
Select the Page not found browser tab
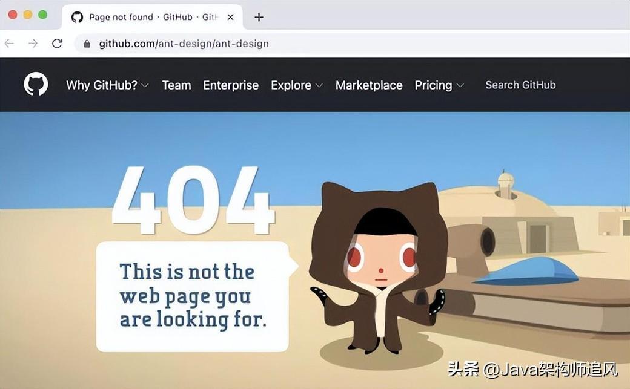(x=152, y=17)
